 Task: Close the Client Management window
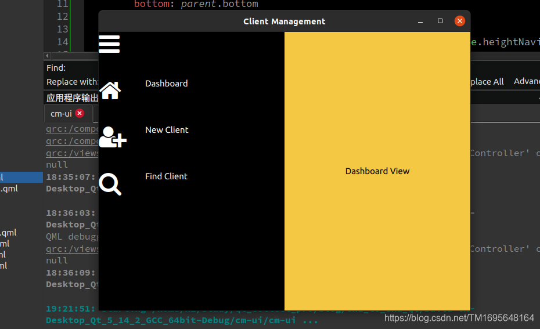pos(459,21)
